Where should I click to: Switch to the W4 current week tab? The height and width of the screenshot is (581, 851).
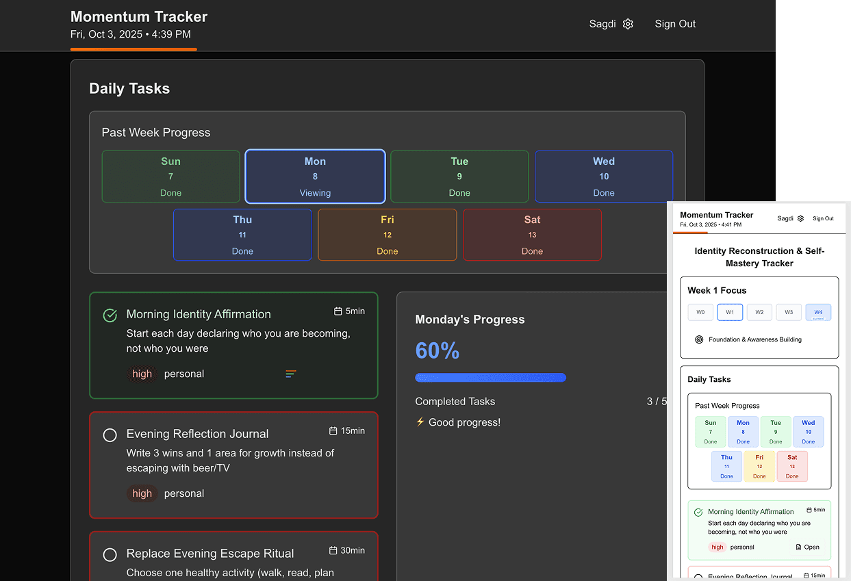pos(818,312)
